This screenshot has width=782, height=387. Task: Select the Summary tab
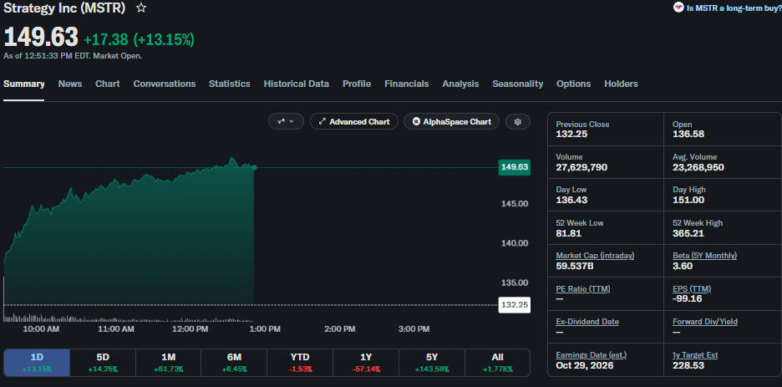tap(24, 84)
